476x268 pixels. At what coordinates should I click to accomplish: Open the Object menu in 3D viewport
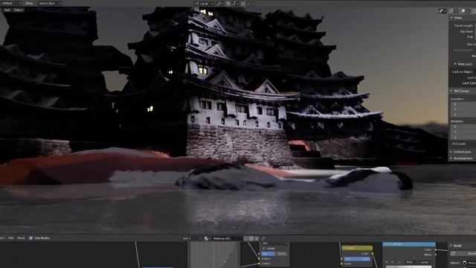coord(18,10)
